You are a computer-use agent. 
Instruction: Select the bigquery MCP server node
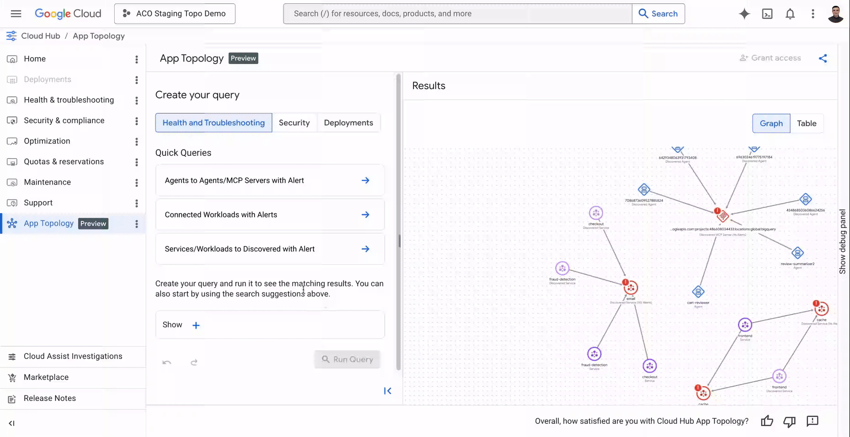click(722, 216)
